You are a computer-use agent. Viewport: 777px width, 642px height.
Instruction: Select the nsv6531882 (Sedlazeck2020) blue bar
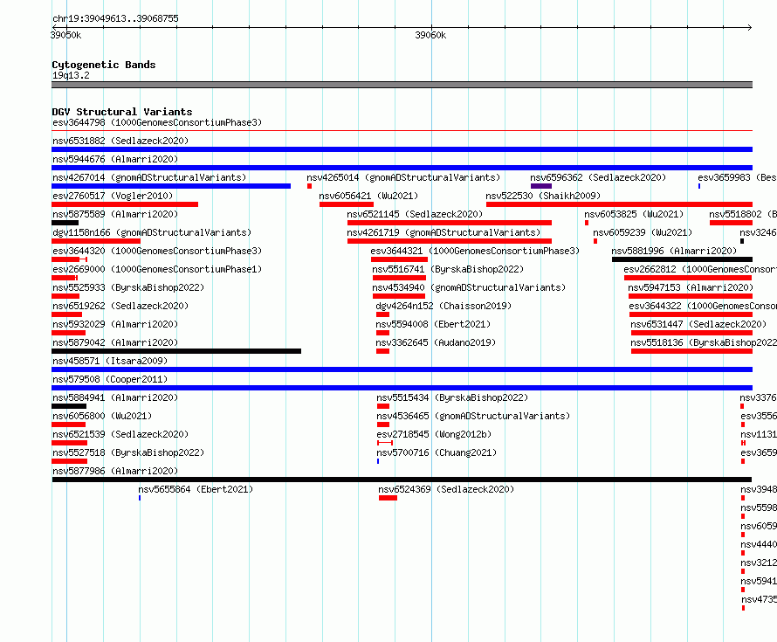point(402,149)
